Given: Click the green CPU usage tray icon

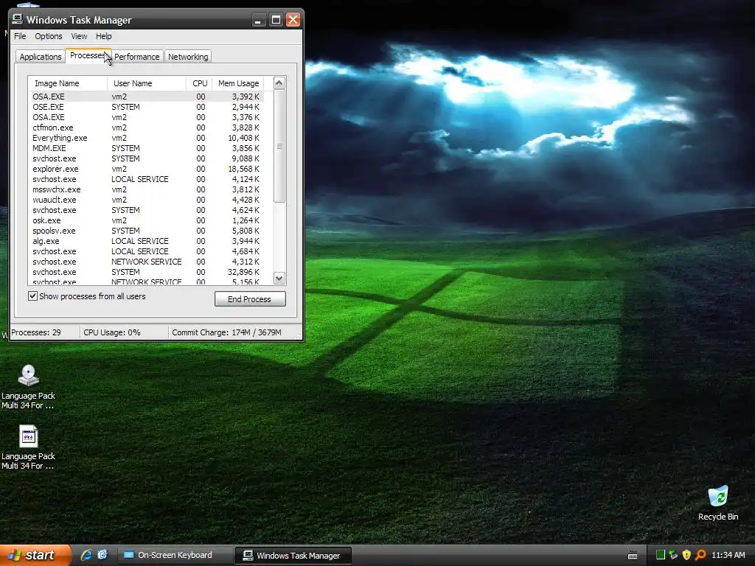Looking at the screenshot, I should [x=661, y=555].
